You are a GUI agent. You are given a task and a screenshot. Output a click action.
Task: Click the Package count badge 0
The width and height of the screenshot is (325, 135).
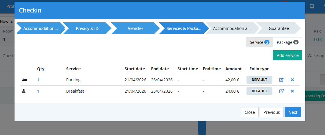pyautogui.click(x=296, y=42)
